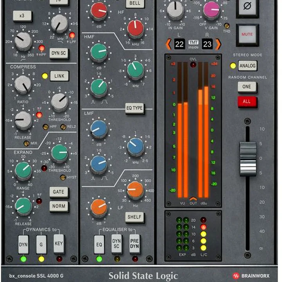Click the expander fast attack F LED
Screen dimensions: 282x282
point(39,201)
